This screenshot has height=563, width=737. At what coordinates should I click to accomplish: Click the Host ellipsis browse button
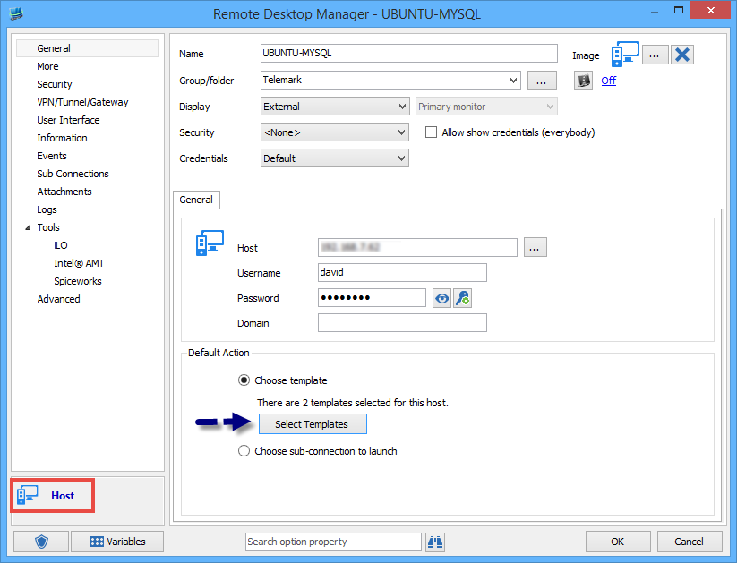point(536,248)
